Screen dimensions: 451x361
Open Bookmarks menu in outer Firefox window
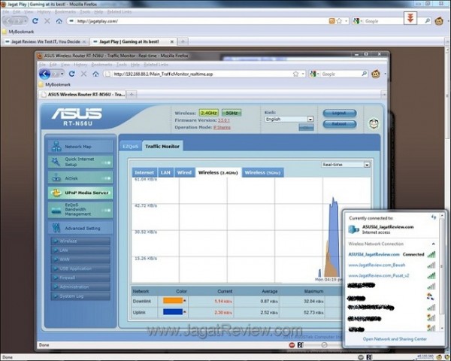[65, 12]
